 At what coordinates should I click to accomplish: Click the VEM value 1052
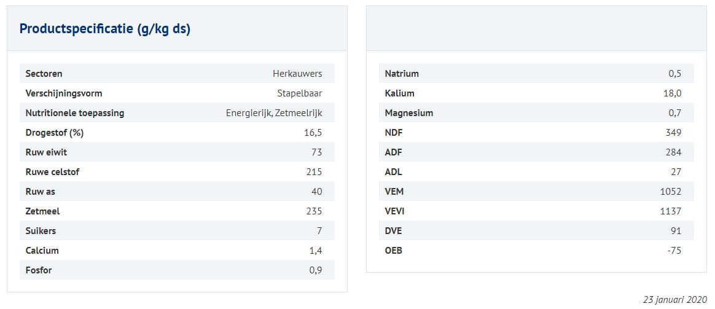click(x=671, y=192)
